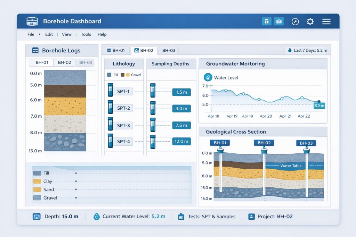
Task: Click the 5.2 m data label on chart
Action: (319, 106)
